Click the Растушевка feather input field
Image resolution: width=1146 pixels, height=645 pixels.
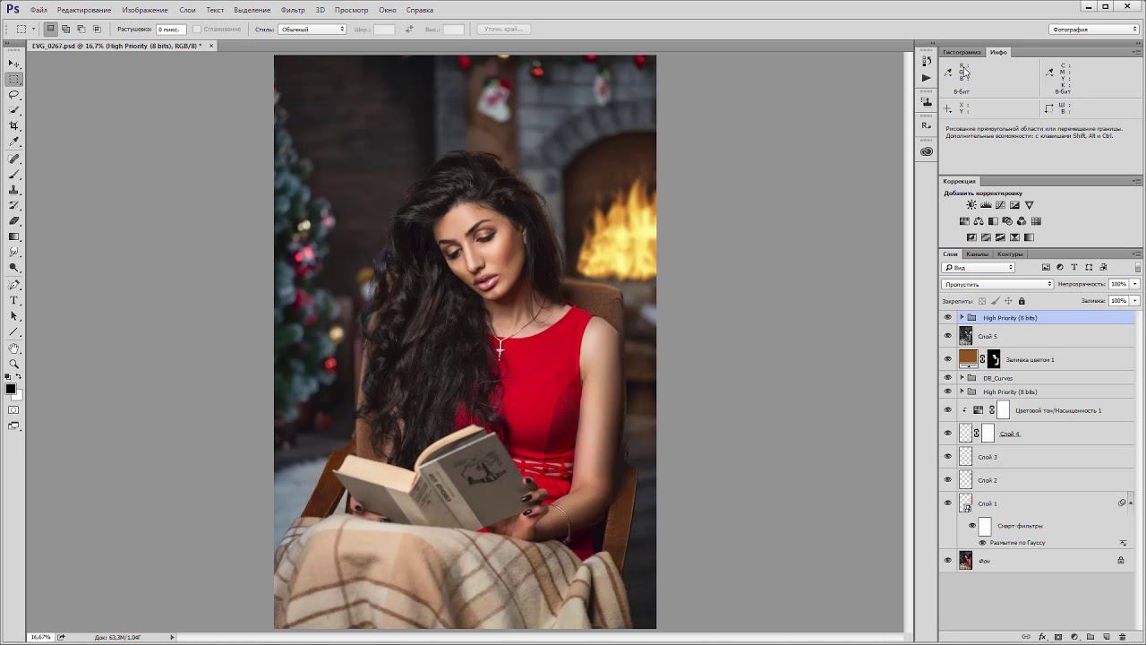[169, 29]
